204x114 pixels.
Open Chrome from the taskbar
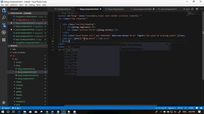point(47,112)
